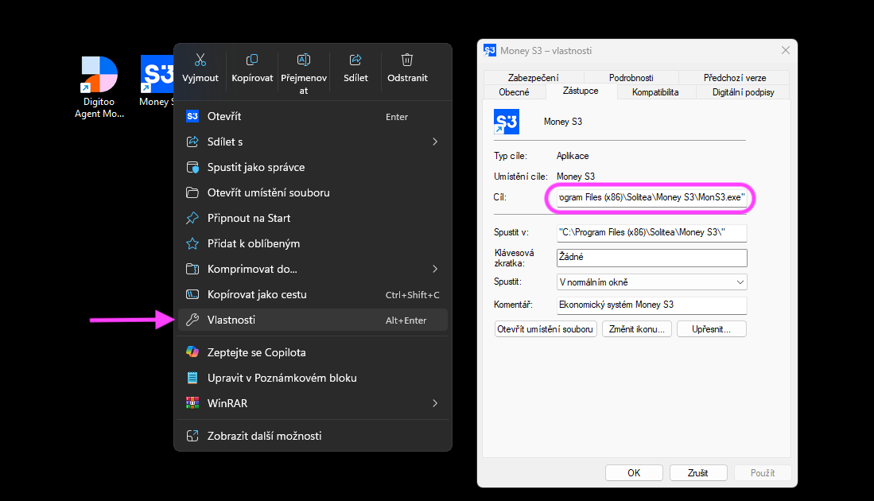The image size is (874, 501).
Task: Click the Odstranit trash icon
Action: (x=407, y=60)
